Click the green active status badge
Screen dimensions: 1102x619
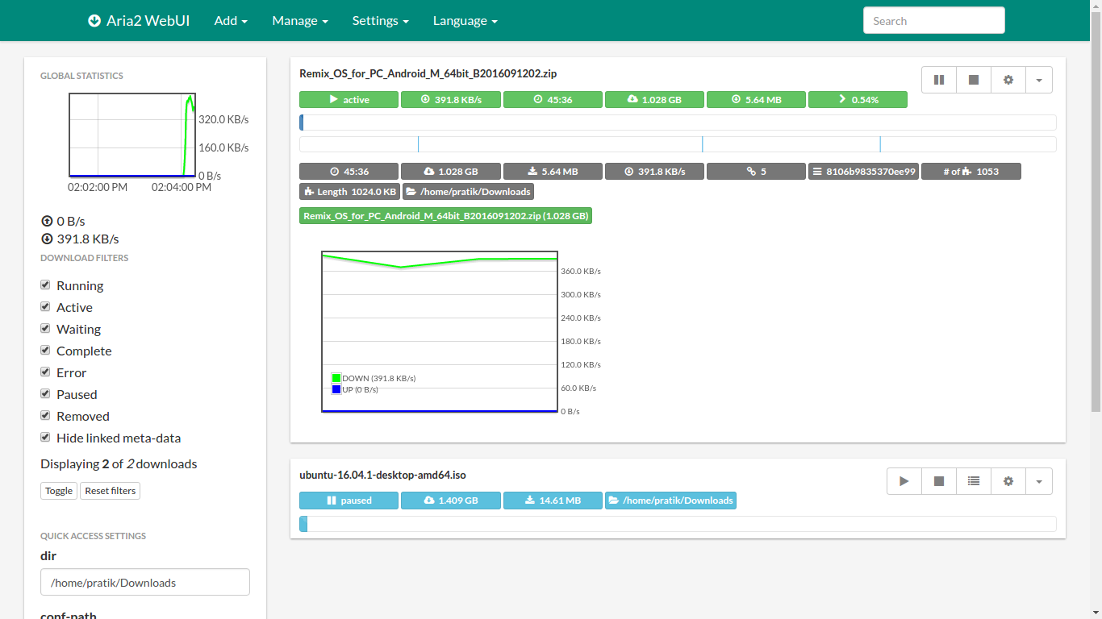pos(349,100)
